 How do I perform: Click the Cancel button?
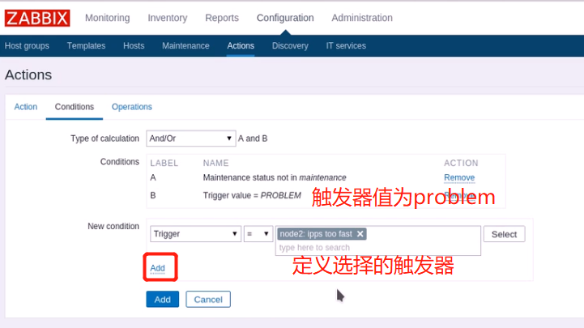coord(208,300)
